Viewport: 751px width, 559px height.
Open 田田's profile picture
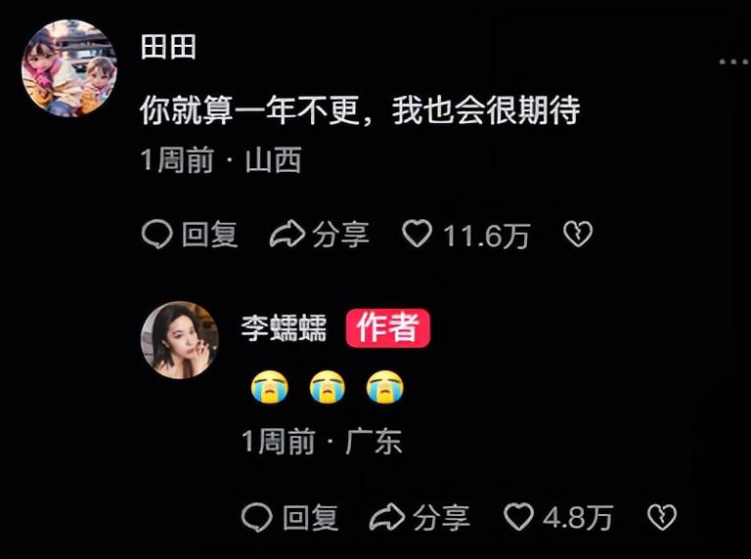pyautogui.click(x=69, y=68)
